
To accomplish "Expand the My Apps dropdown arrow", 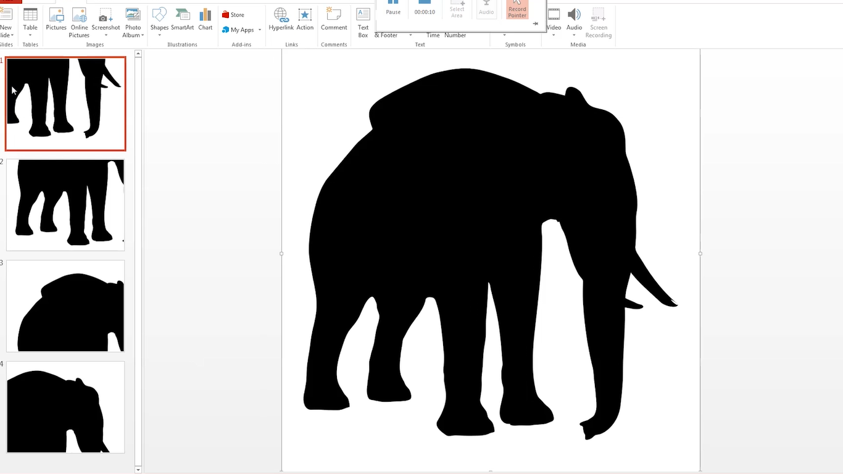I will 260,30.
